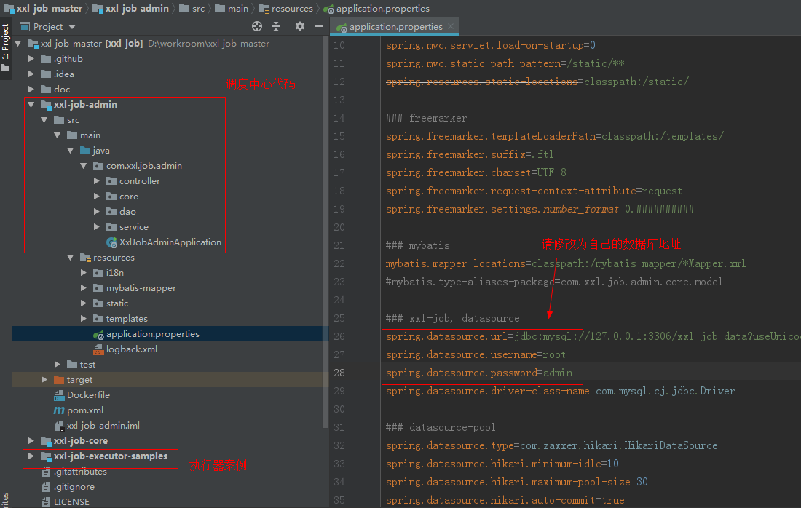The width and height of the screenshot is (801, 508).
Task: Open the Project view type dropdown
Action: coord(72,27)
